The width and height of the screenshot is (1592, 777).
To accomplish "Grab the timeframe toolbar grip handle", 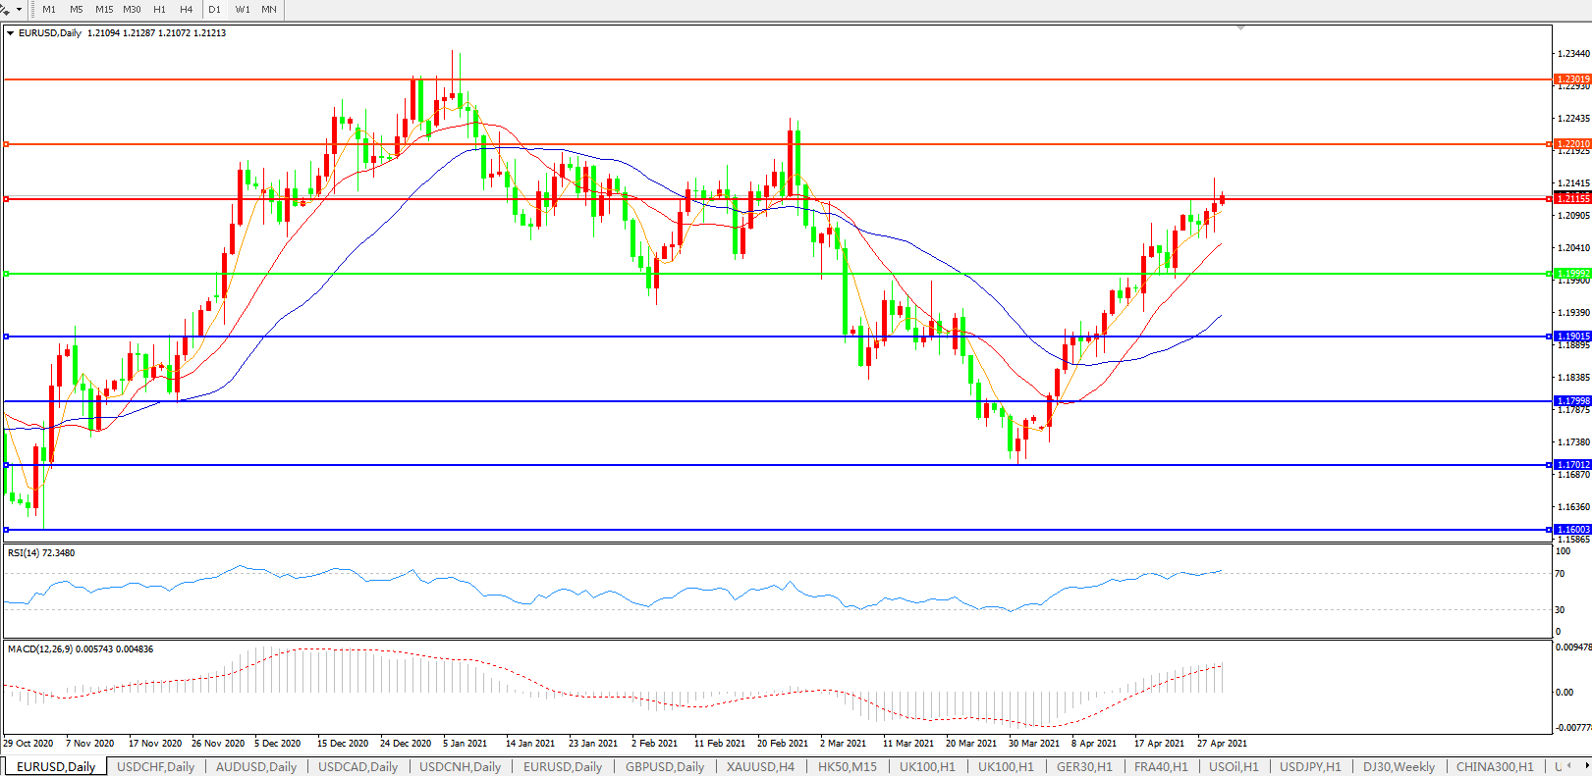I will (32, 10).
